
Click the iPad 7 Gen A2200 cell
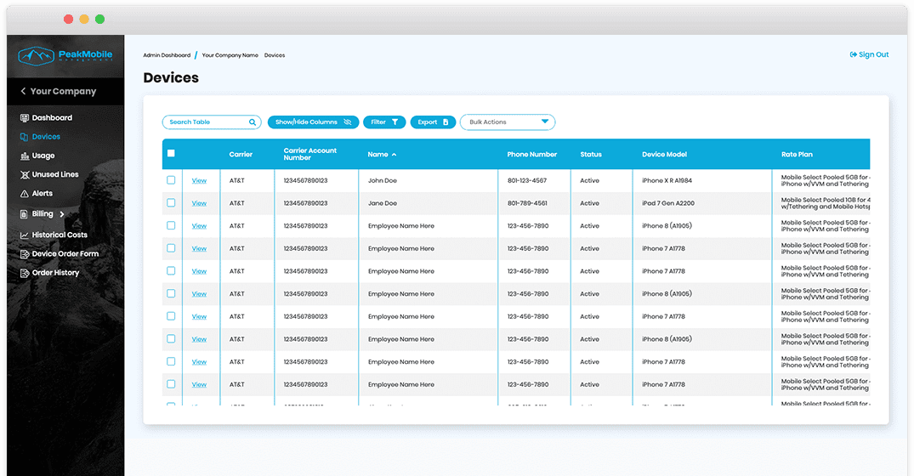[668, 203]
